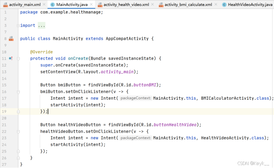Click the import keyword on line 3

27,26
